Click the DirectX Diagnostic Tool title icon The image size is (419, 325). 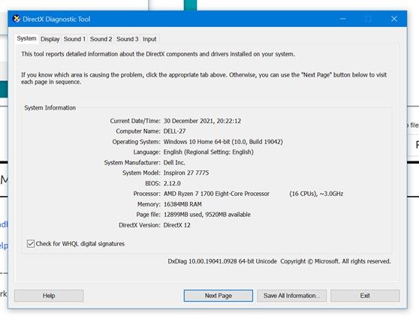[x=17, y=19]
